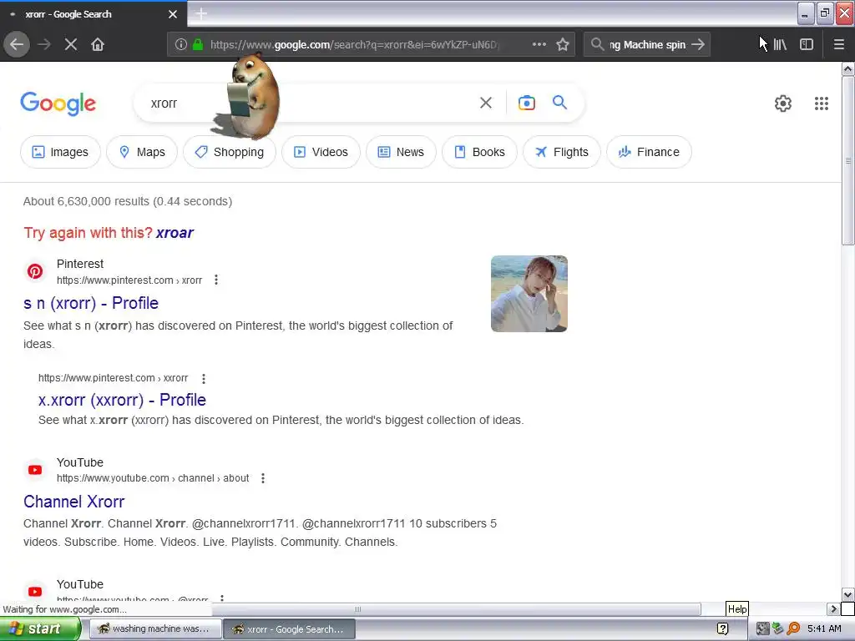This screenshot has width=855, height=641.
Task: Switch to Shopping results
Action: (230, 152)
